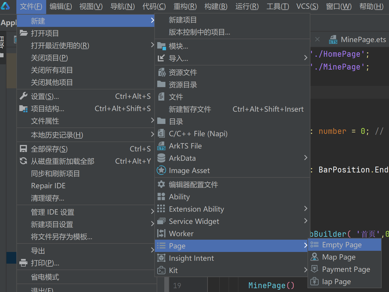Click the resource file icon beside 资源文件

(x=162, y=72)
